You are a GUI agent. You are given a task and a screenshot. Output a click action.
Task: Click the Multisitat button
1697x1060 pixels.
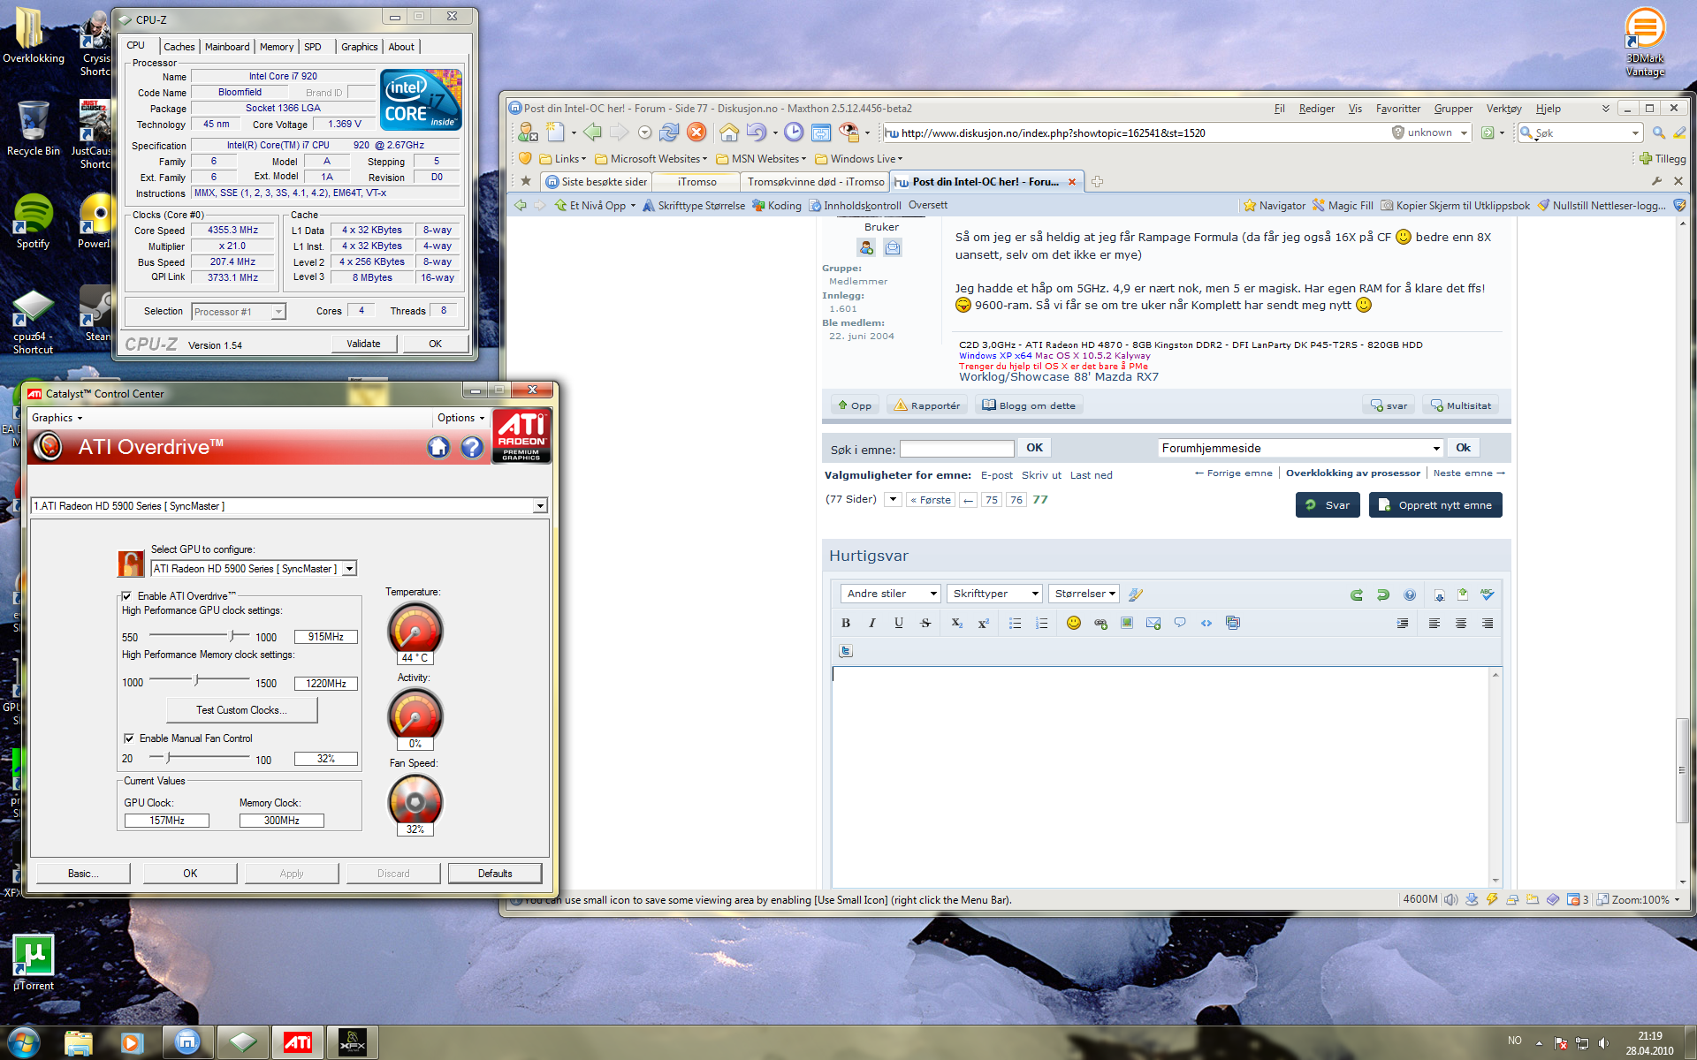(x=1460, y=405)
